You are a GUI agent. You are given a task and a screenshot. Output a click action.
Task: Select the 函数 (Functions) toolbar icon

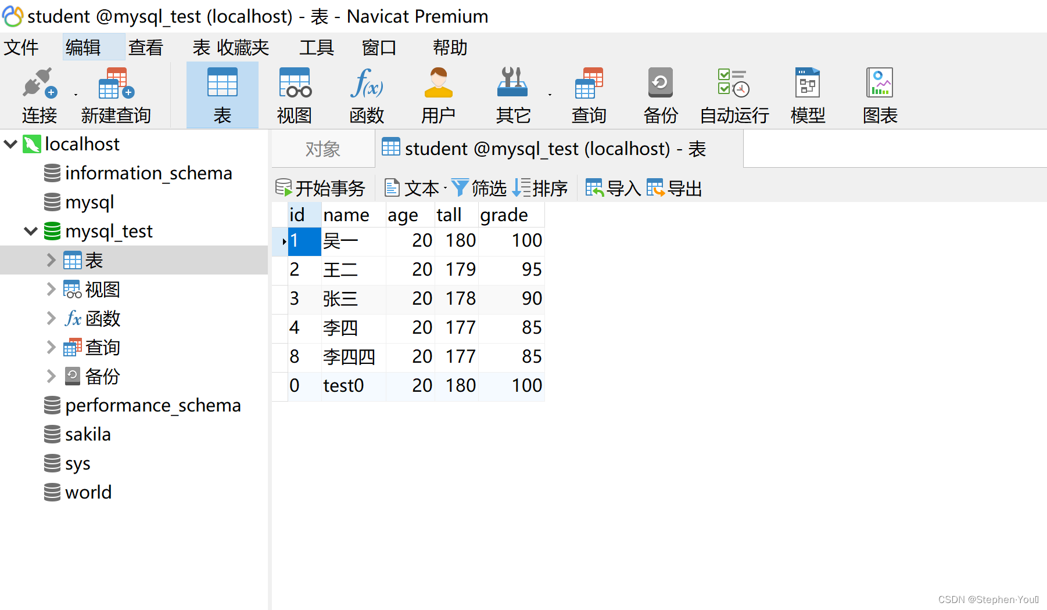(367, 95)
